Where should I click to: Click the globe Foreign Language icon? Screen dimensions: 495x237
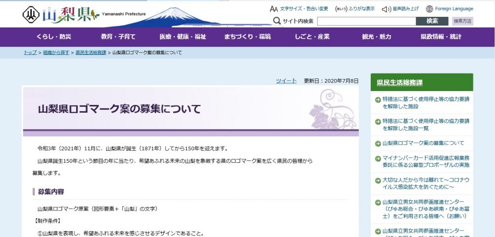[x=429, y=9]
